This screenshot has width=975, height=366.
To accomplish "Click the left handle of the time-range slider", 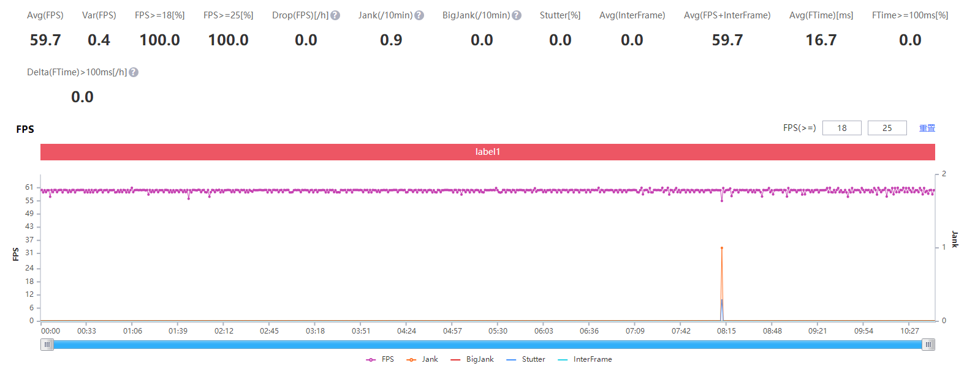I will [47, 345].
